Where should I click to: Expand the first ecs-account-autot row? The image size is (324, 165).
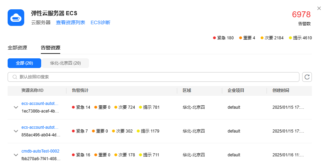tap(16, 107)
